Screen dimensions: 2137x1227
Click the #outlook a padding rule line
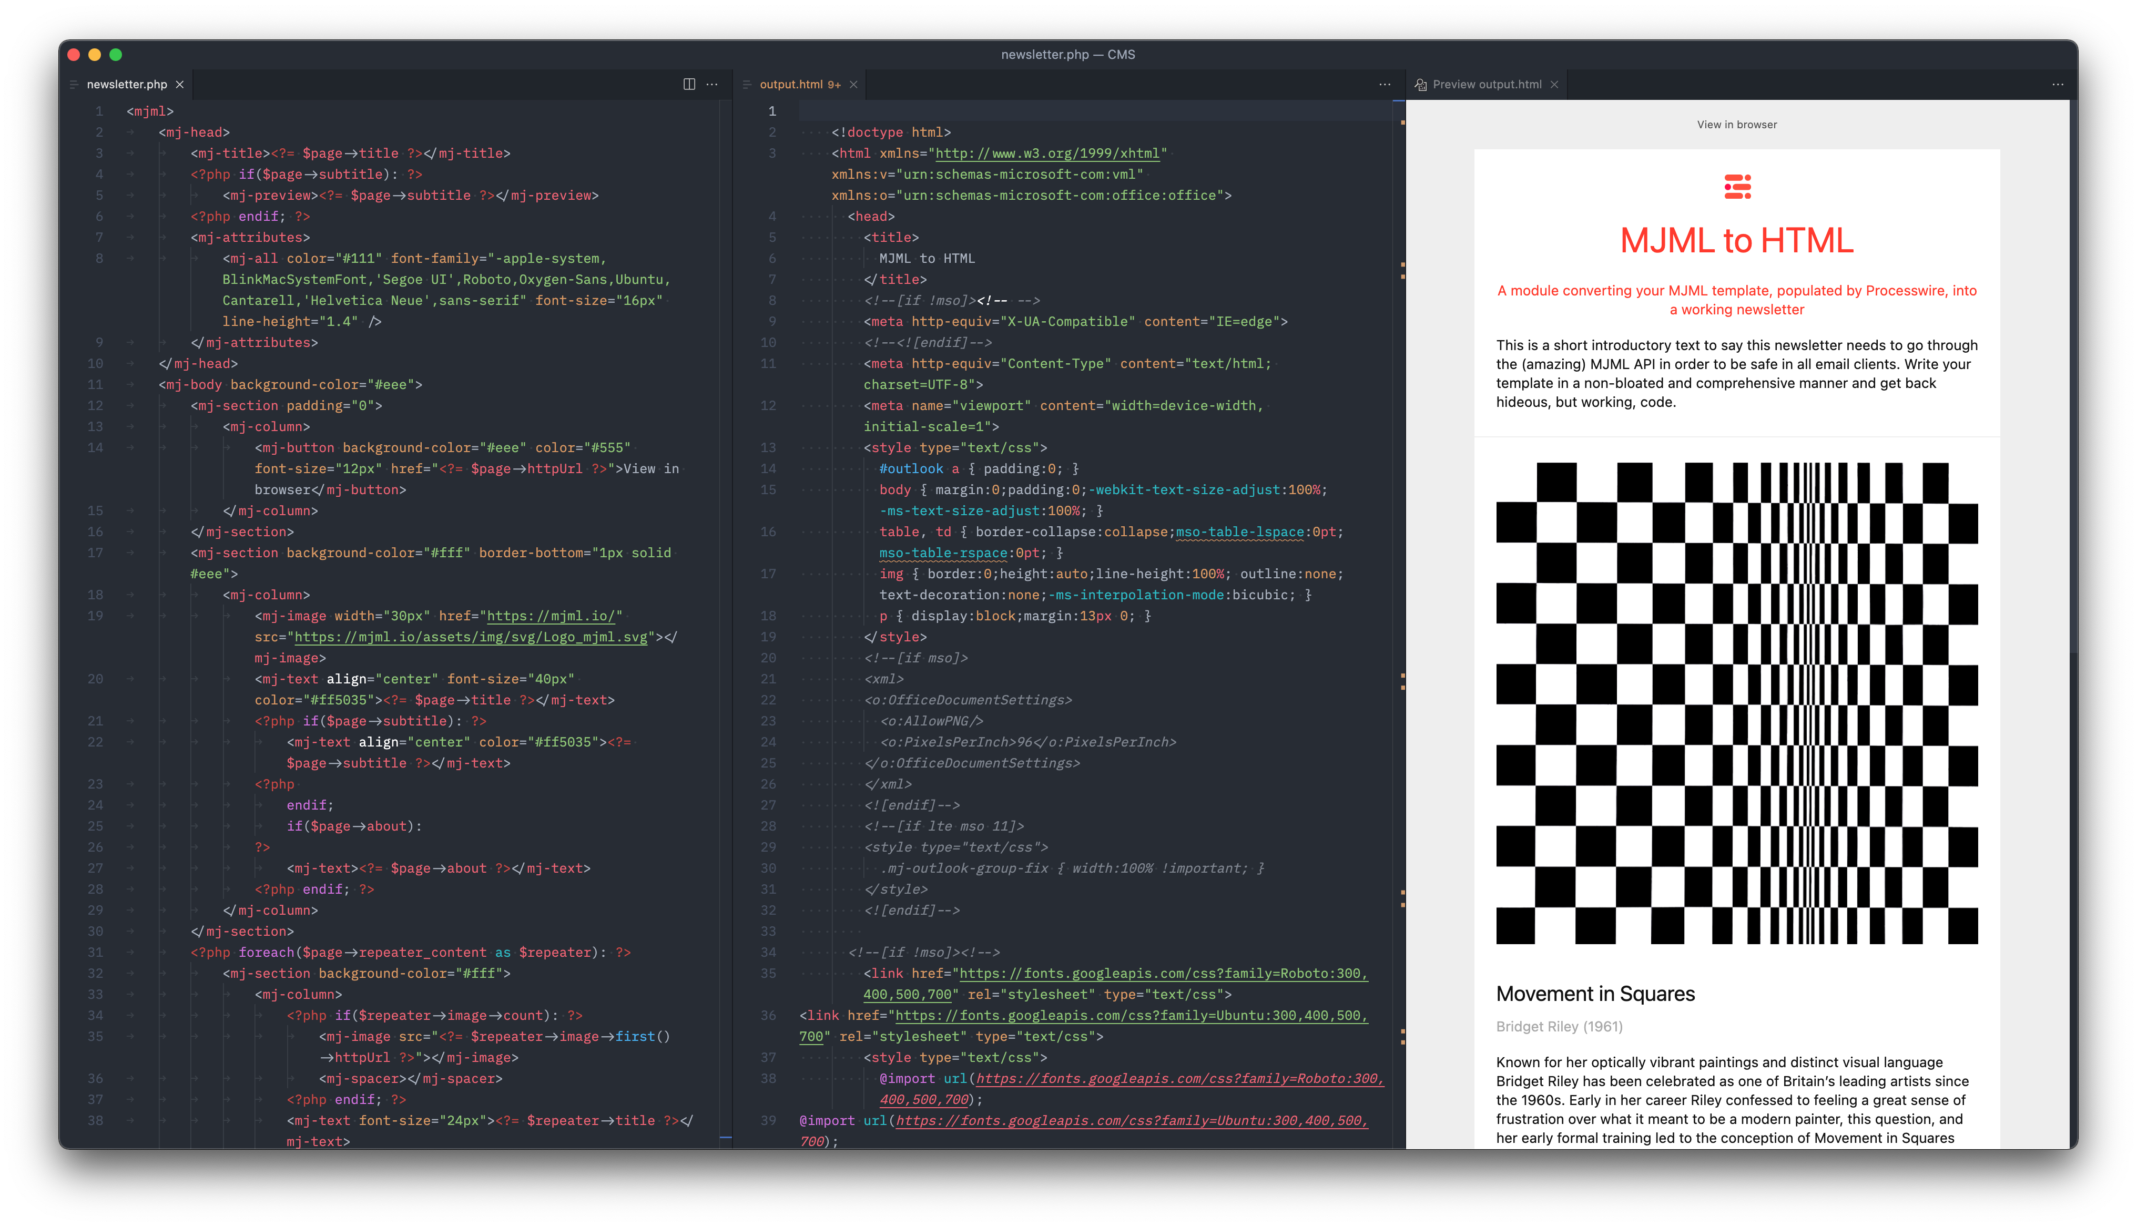tap(979, 468)
